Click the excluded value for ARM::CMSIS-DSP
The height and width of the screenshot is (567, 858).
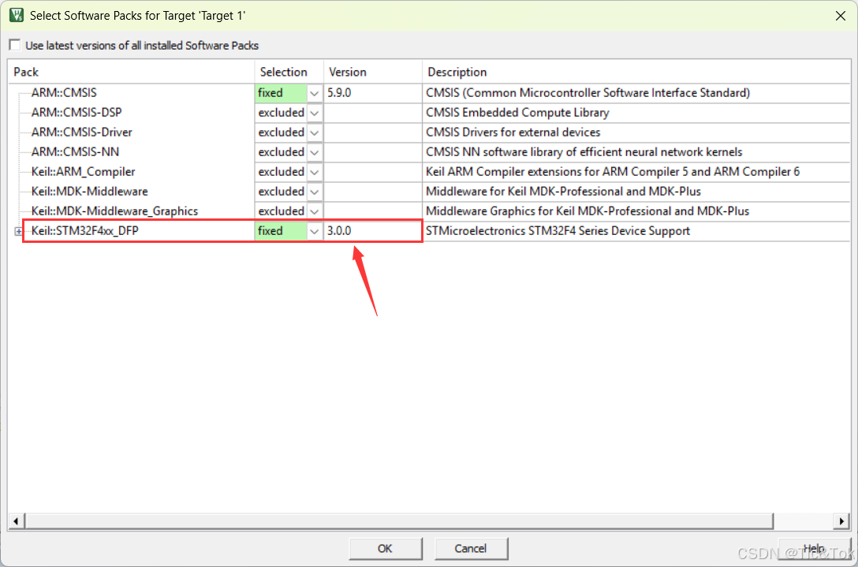[282, 113]
